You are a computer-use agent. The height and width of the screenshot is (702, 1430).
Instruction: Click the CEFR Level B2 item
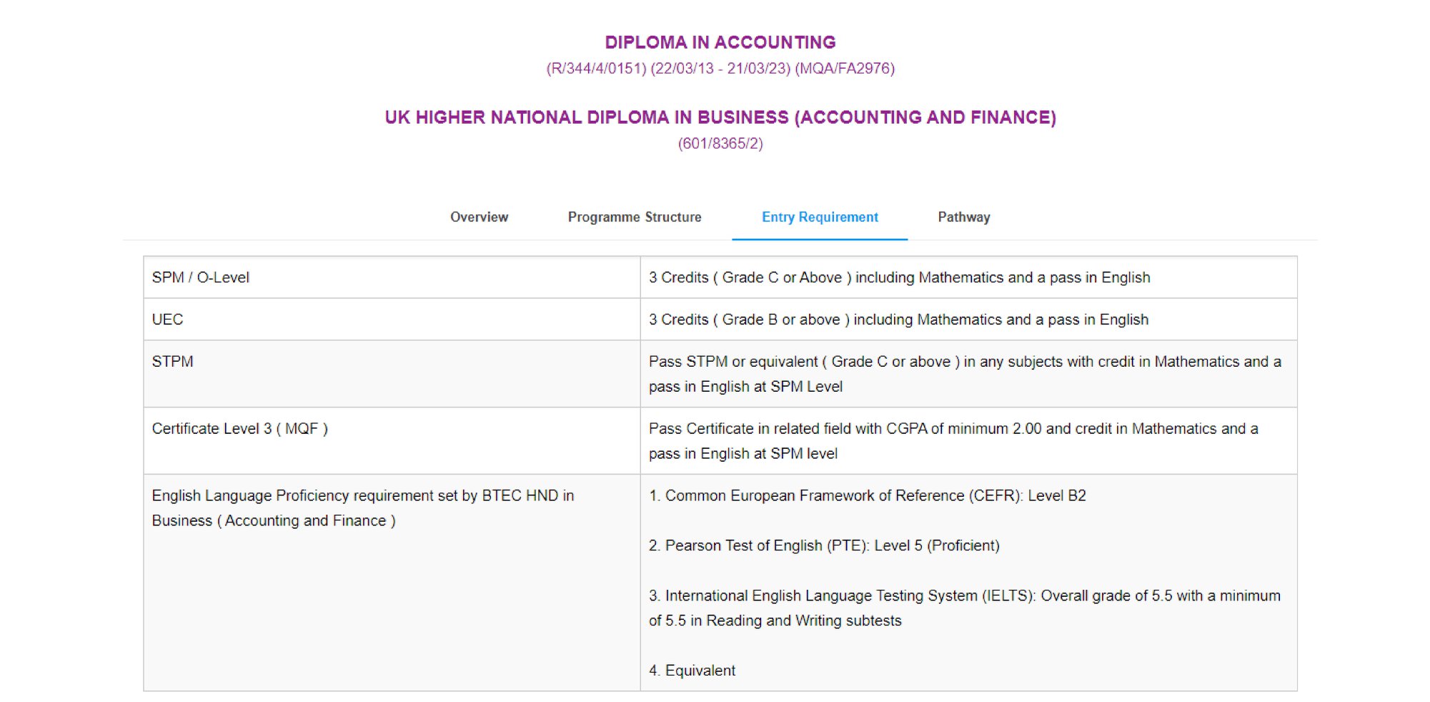coord(867,496)
